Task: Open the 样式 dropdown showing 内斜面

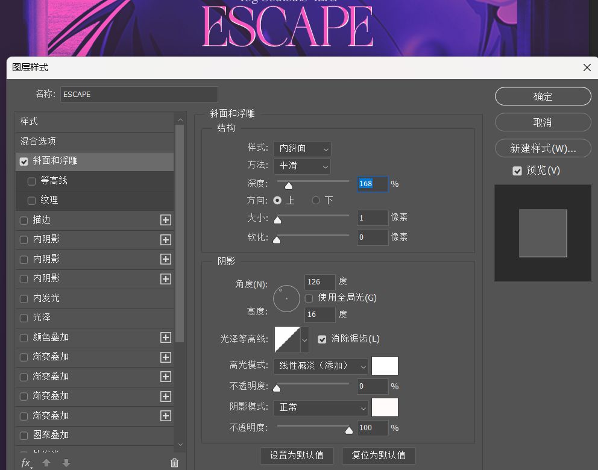Action: coord(301,148)
